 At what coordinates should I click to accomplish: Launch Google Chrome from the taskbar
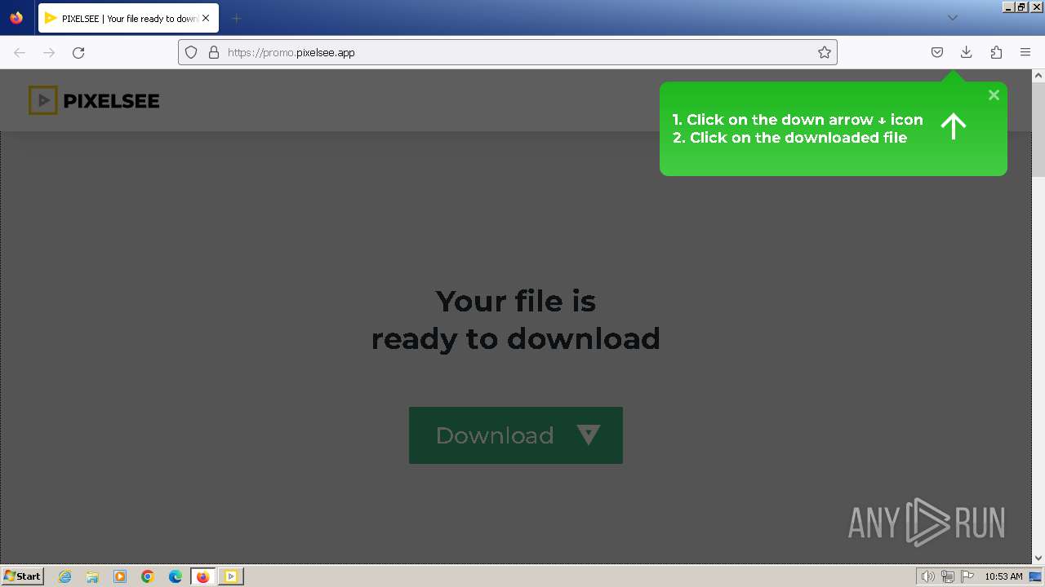point(148,576)
